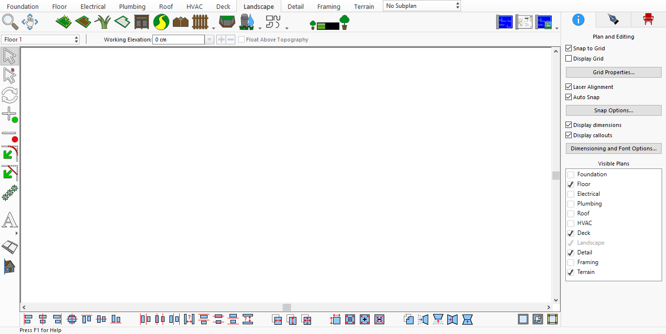Select the Terrain tab
This screenshot has width=666, height=334.
(364, 6)
